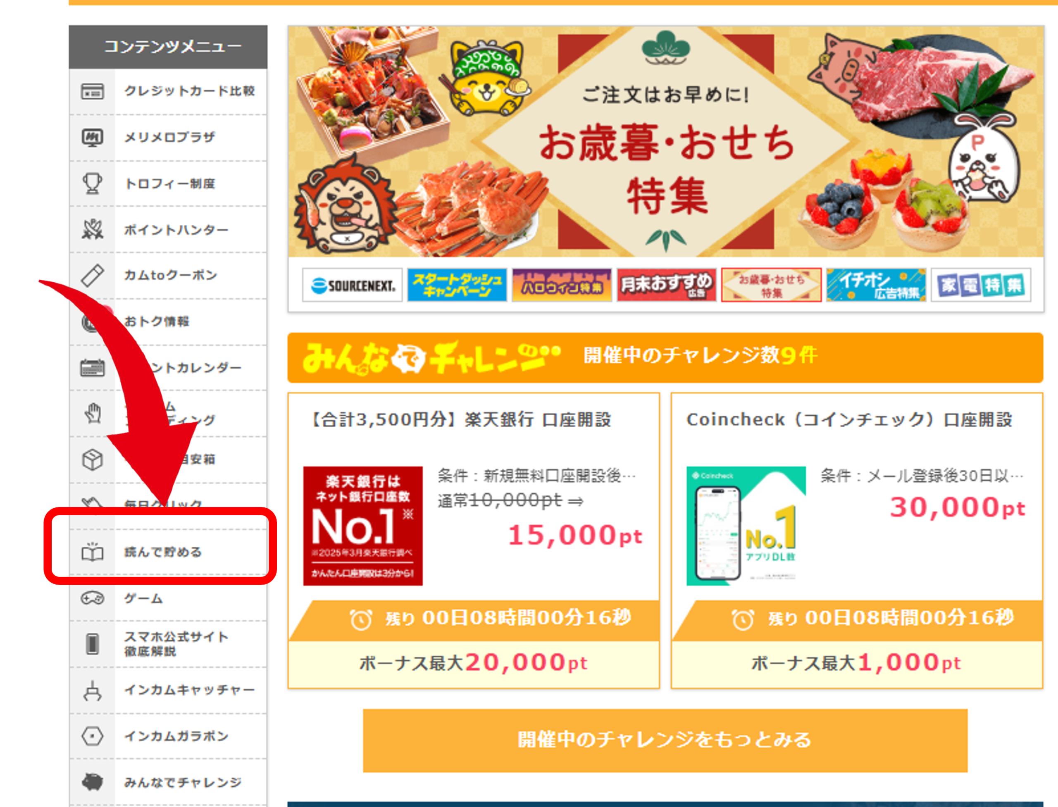The width and height of the screenshot is (1058, 807).
Task: Click the ポイントハンター crossed swords icon
Action: point(92,229)
